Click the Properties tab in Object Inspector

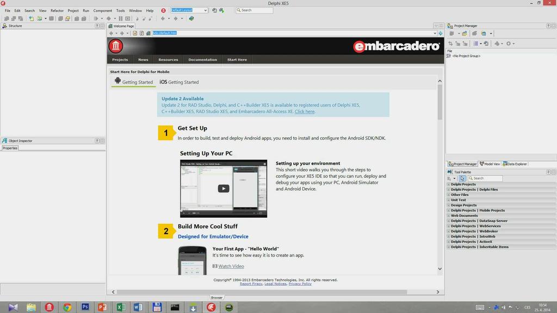click(10, 148)
